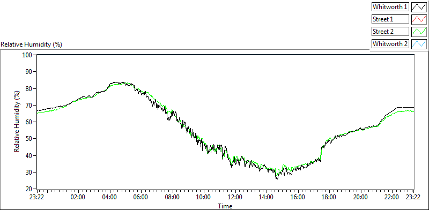429x210 pixels.
Task: Click the 50 value on the Y axis
Action: pyautogui.click(x=29, y=139)
